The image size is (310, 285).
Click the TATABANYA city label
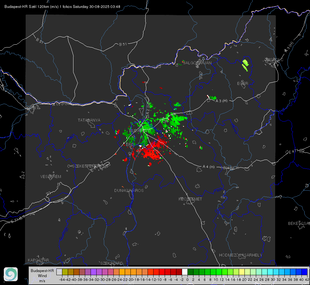tap(89, 120)
